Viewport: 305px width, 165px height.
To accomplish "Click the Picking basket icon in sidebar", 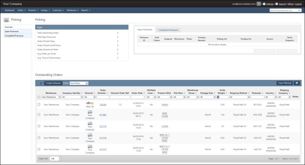I will (x=6, y=20).
